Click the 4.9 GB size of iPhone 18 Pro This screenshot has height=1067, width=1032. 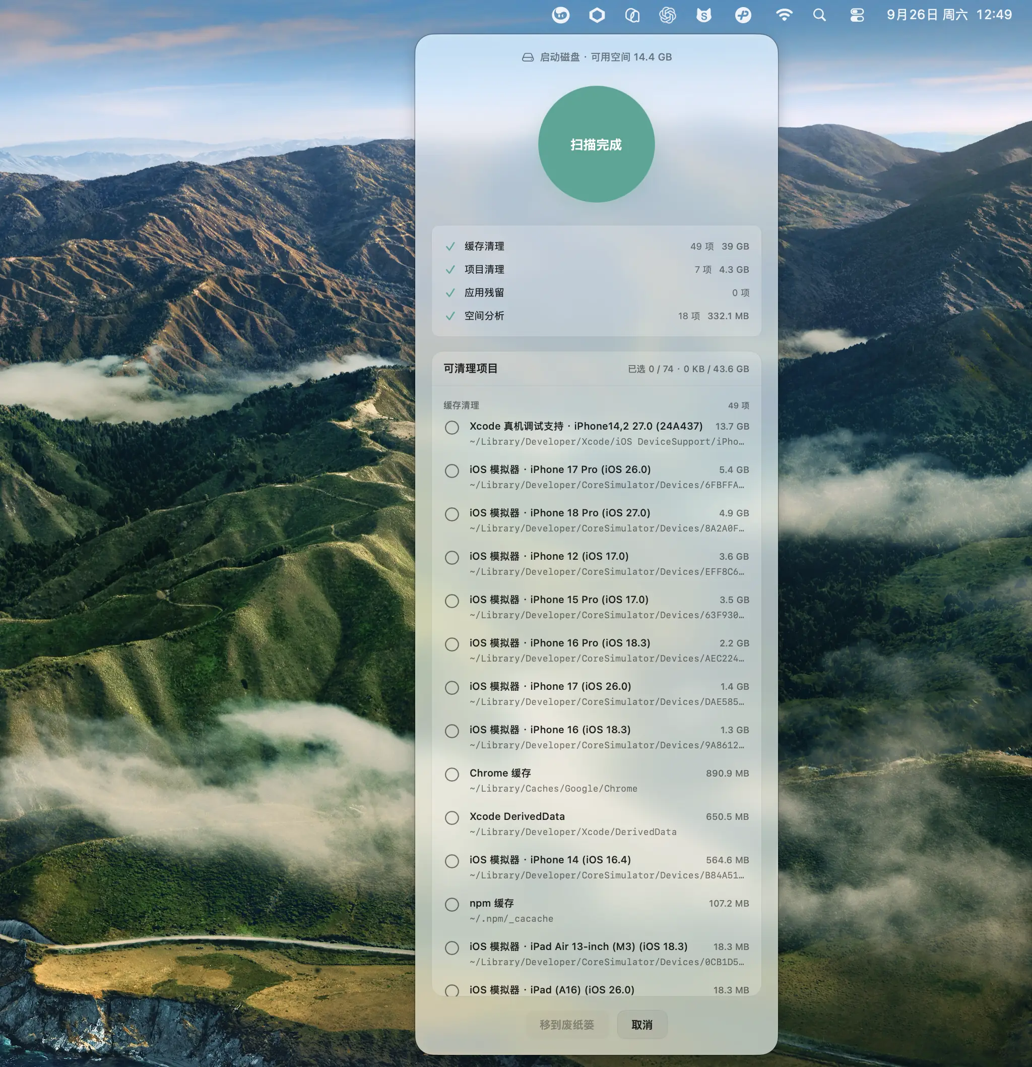pyautogui.click(x=734, y=513)
